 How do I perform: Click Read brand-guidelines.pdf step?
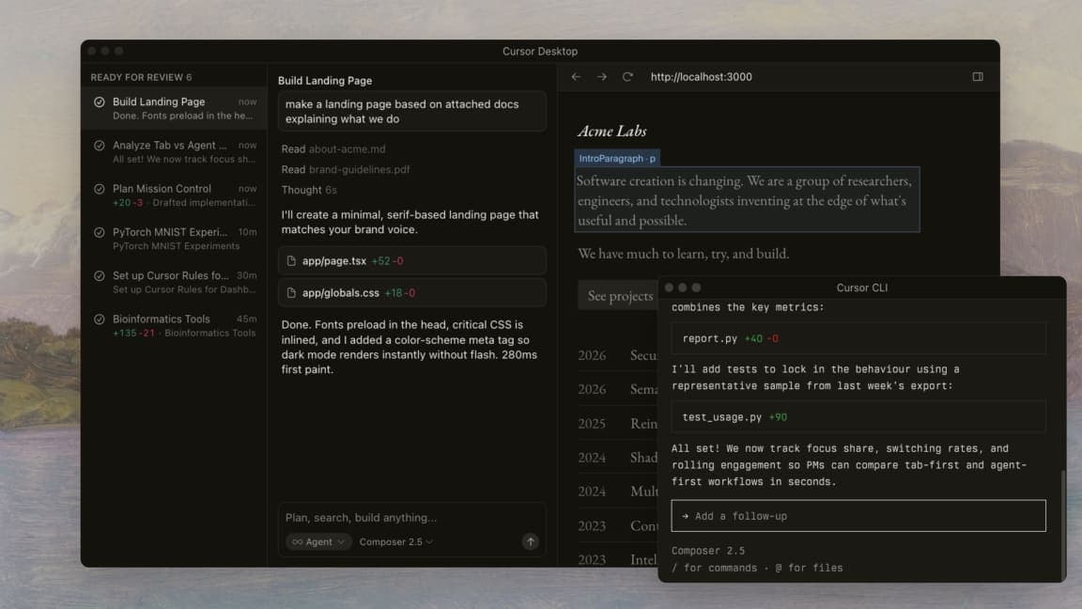tap(345, 170)
